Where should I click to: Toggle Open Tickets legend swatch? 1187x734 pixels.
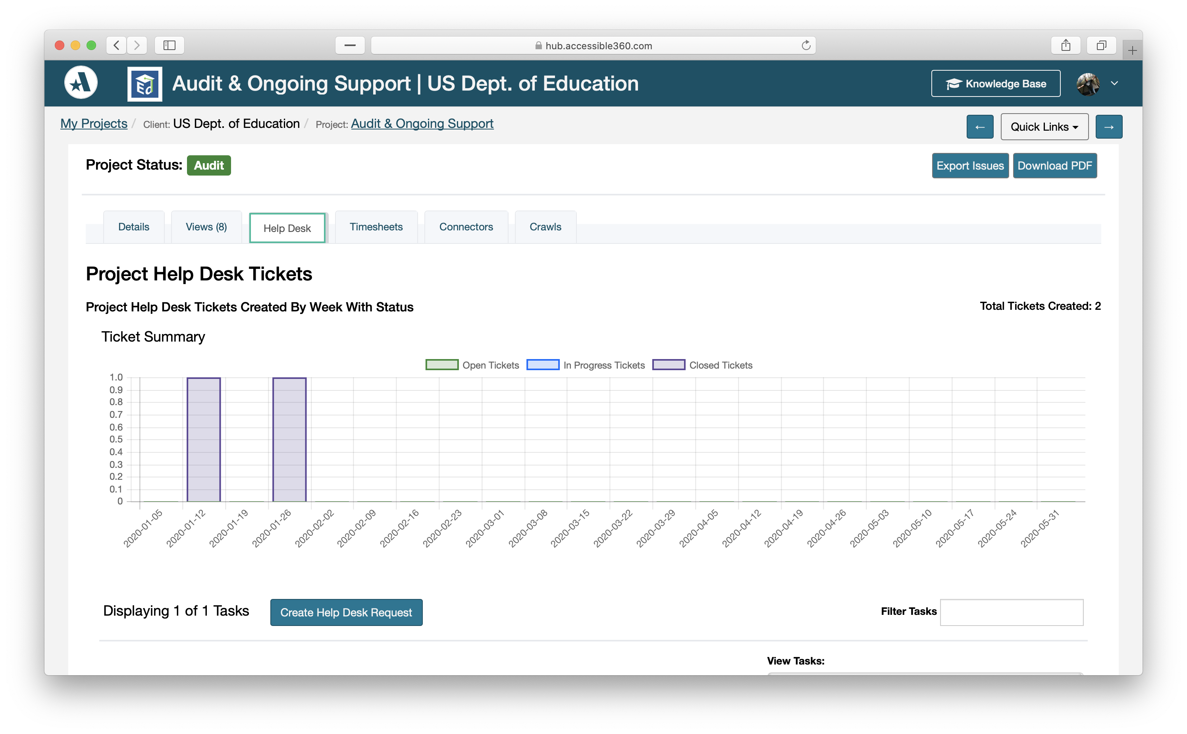(x=442, y=365)
